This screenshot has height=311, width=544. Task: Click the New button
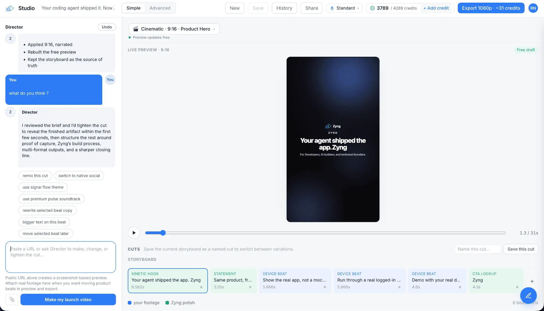[x=235, y=8]
